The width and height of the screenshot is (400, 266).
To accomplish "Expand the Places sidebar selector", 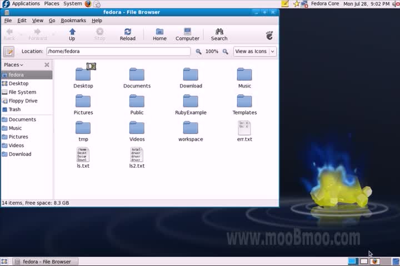I will 13,65.
